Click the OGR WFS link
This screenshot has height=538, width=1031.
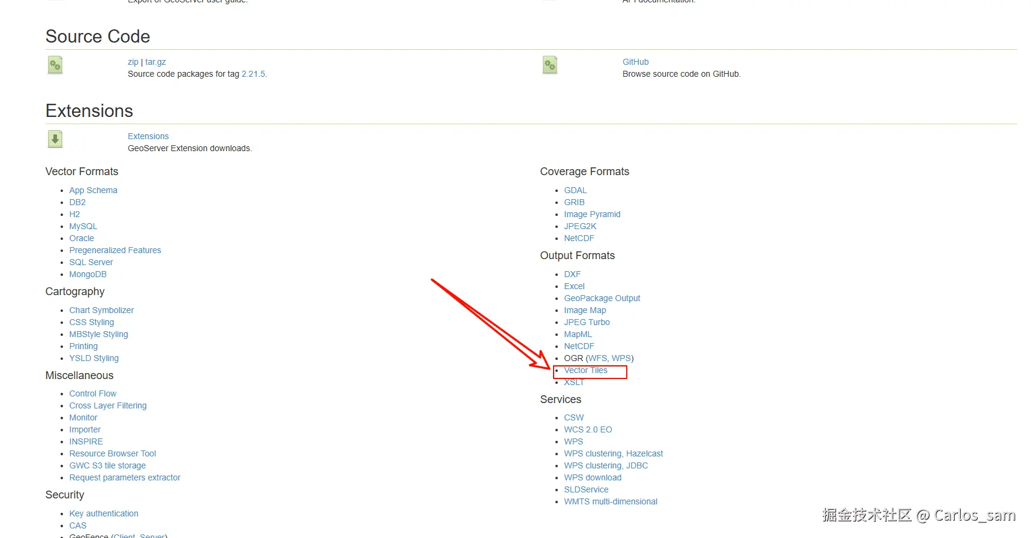coord(597,358)
